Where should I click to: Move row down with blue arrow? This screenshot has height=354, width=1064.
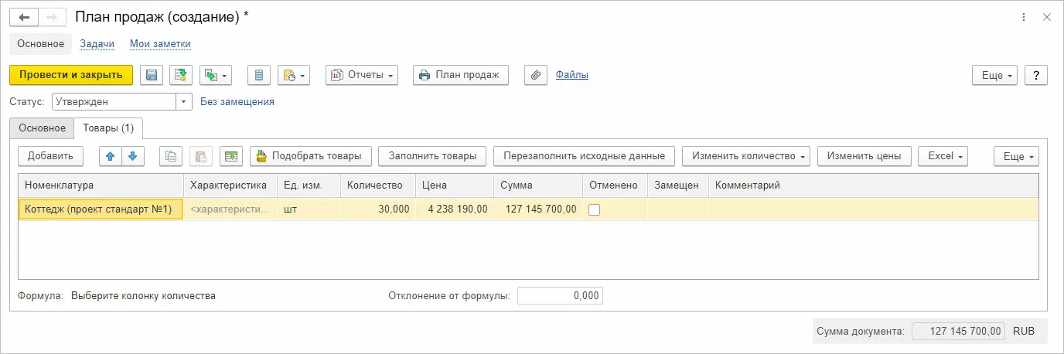pos(133,156)
